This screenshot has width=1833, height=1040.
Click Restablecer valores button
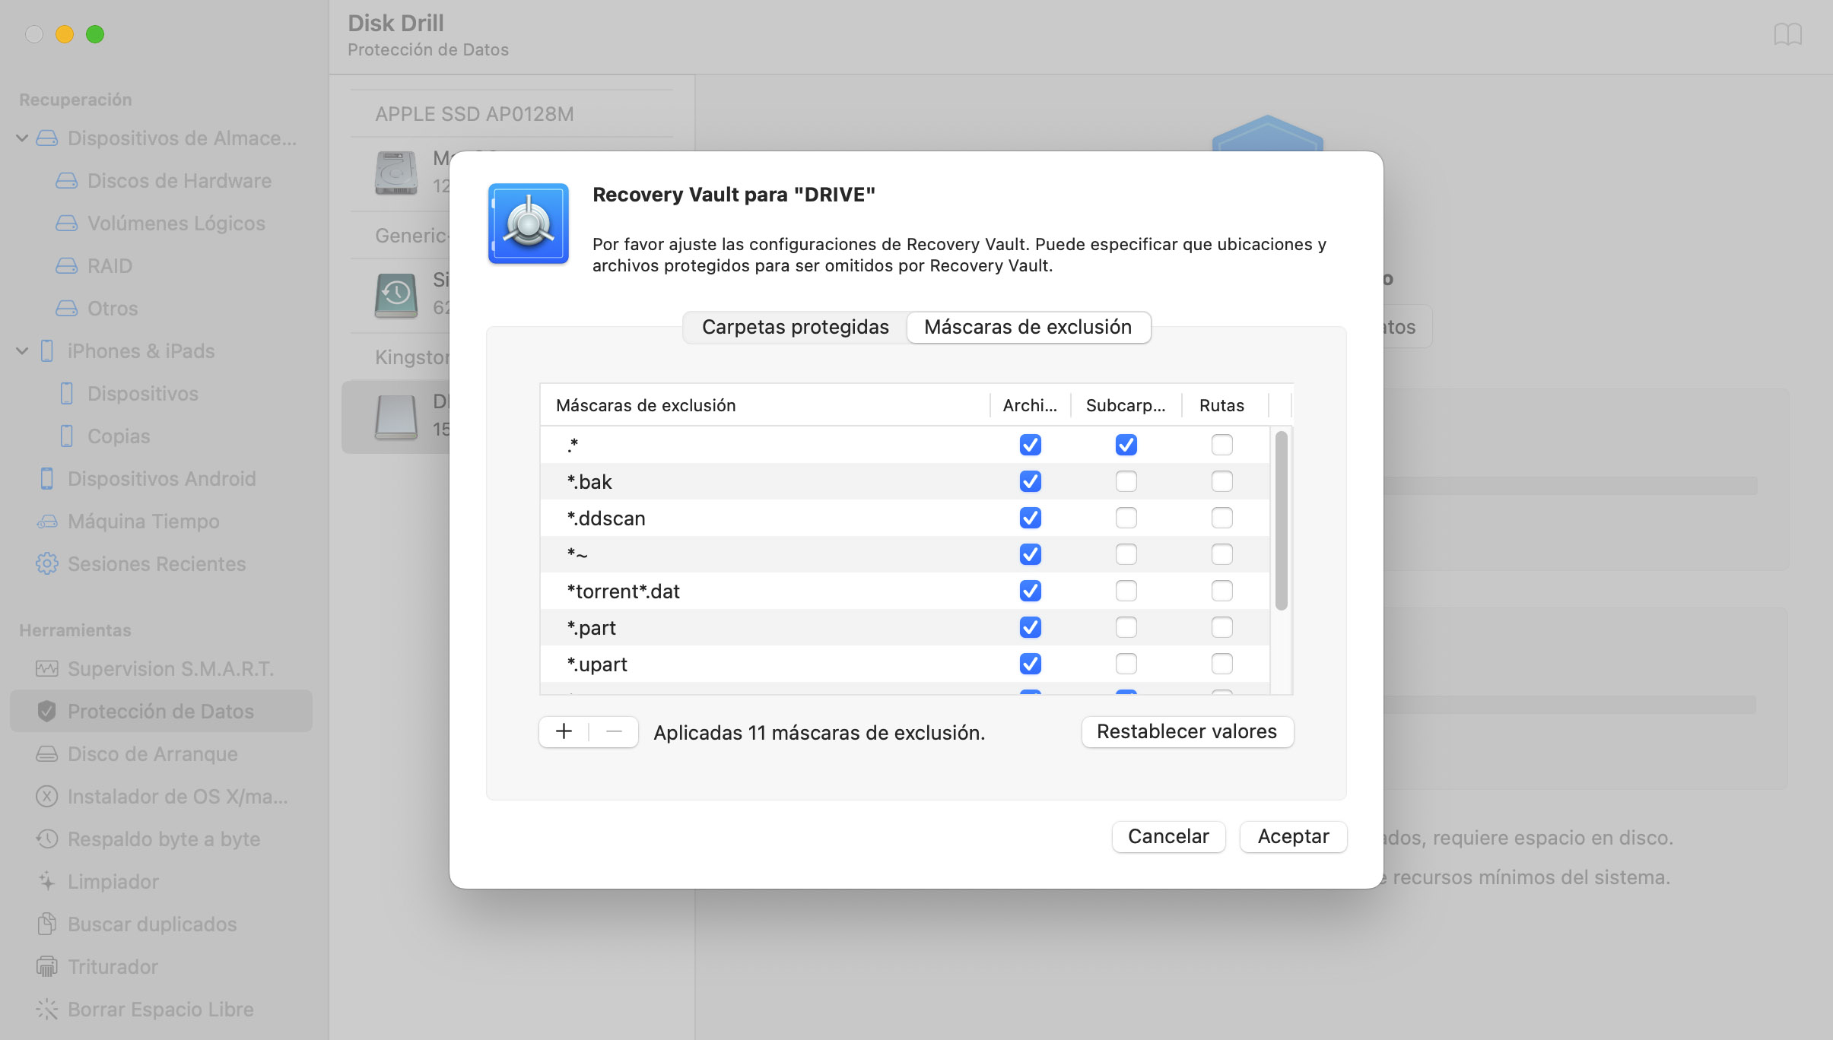point(1187,731)
